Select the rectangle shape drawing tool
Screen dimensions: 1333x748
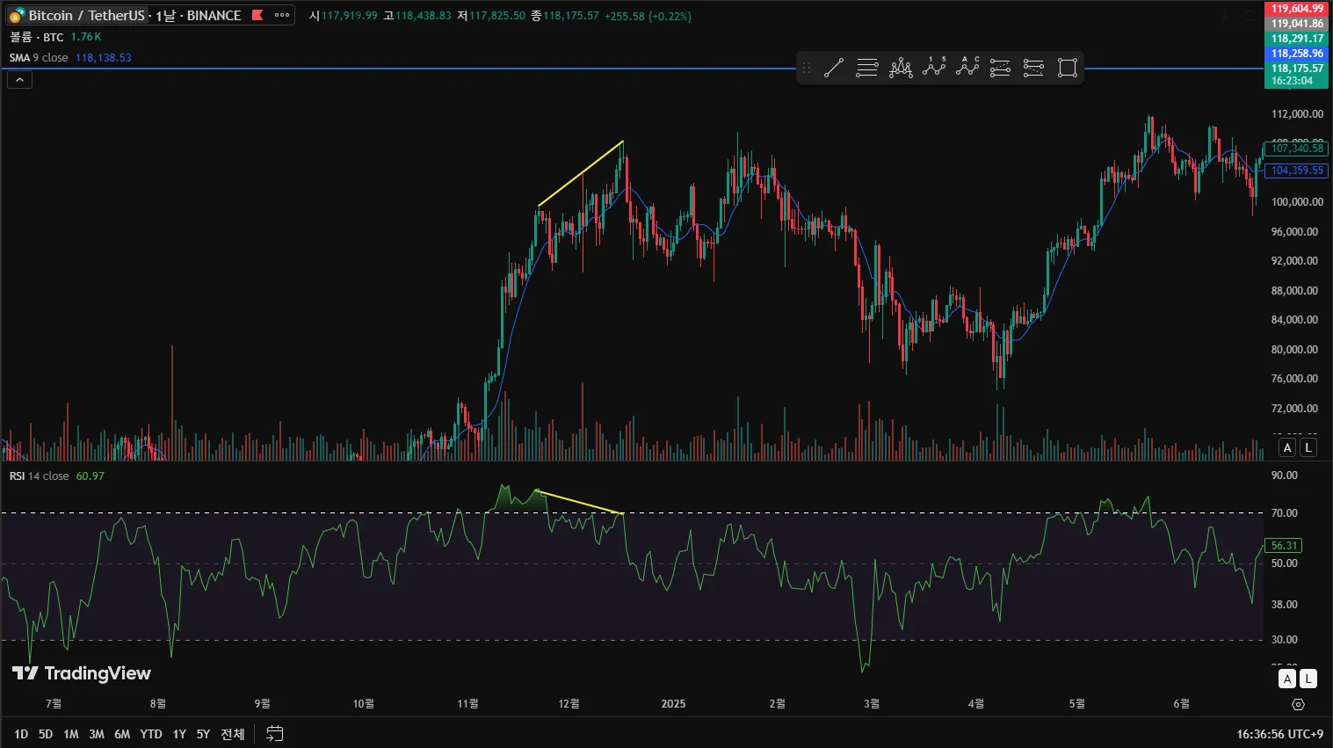(x=1067, y=68)
